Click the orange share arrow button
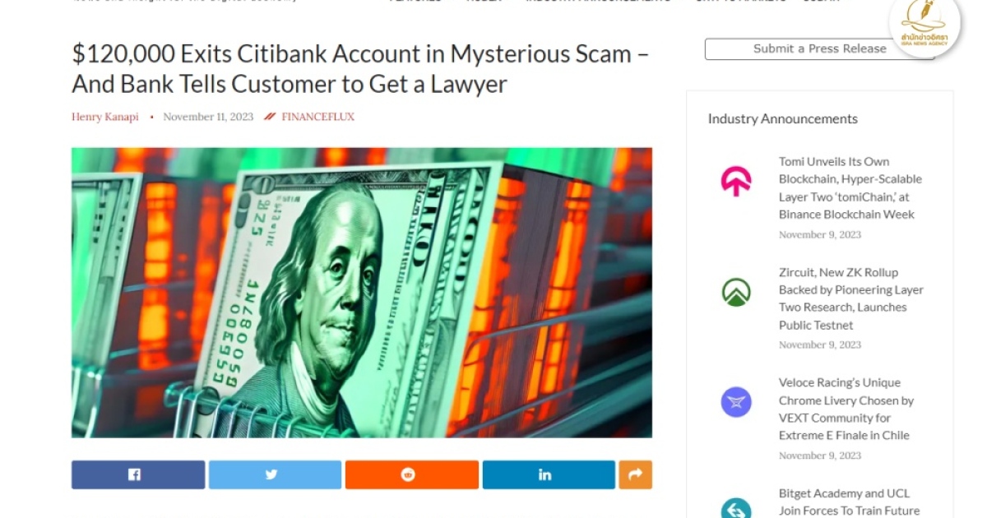The height and width of the screenshot is (518, 987). pyautogui.click(x=635, y=474)
